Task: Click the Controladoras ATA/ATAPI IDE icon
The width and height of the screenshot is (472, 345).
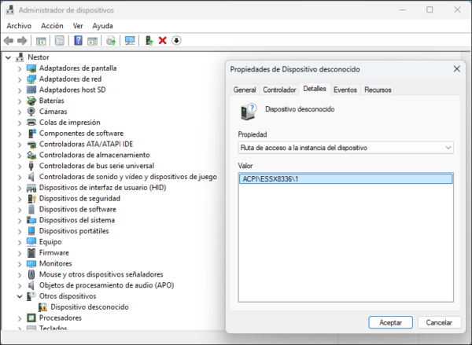Action: [x=31, y=144]
